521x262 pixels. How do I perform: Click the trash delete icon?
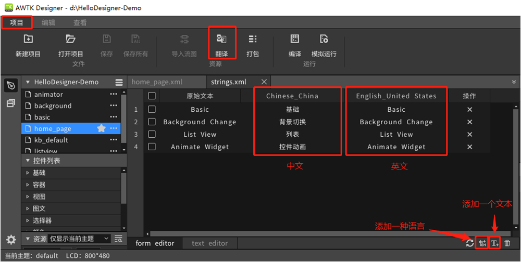507,243
